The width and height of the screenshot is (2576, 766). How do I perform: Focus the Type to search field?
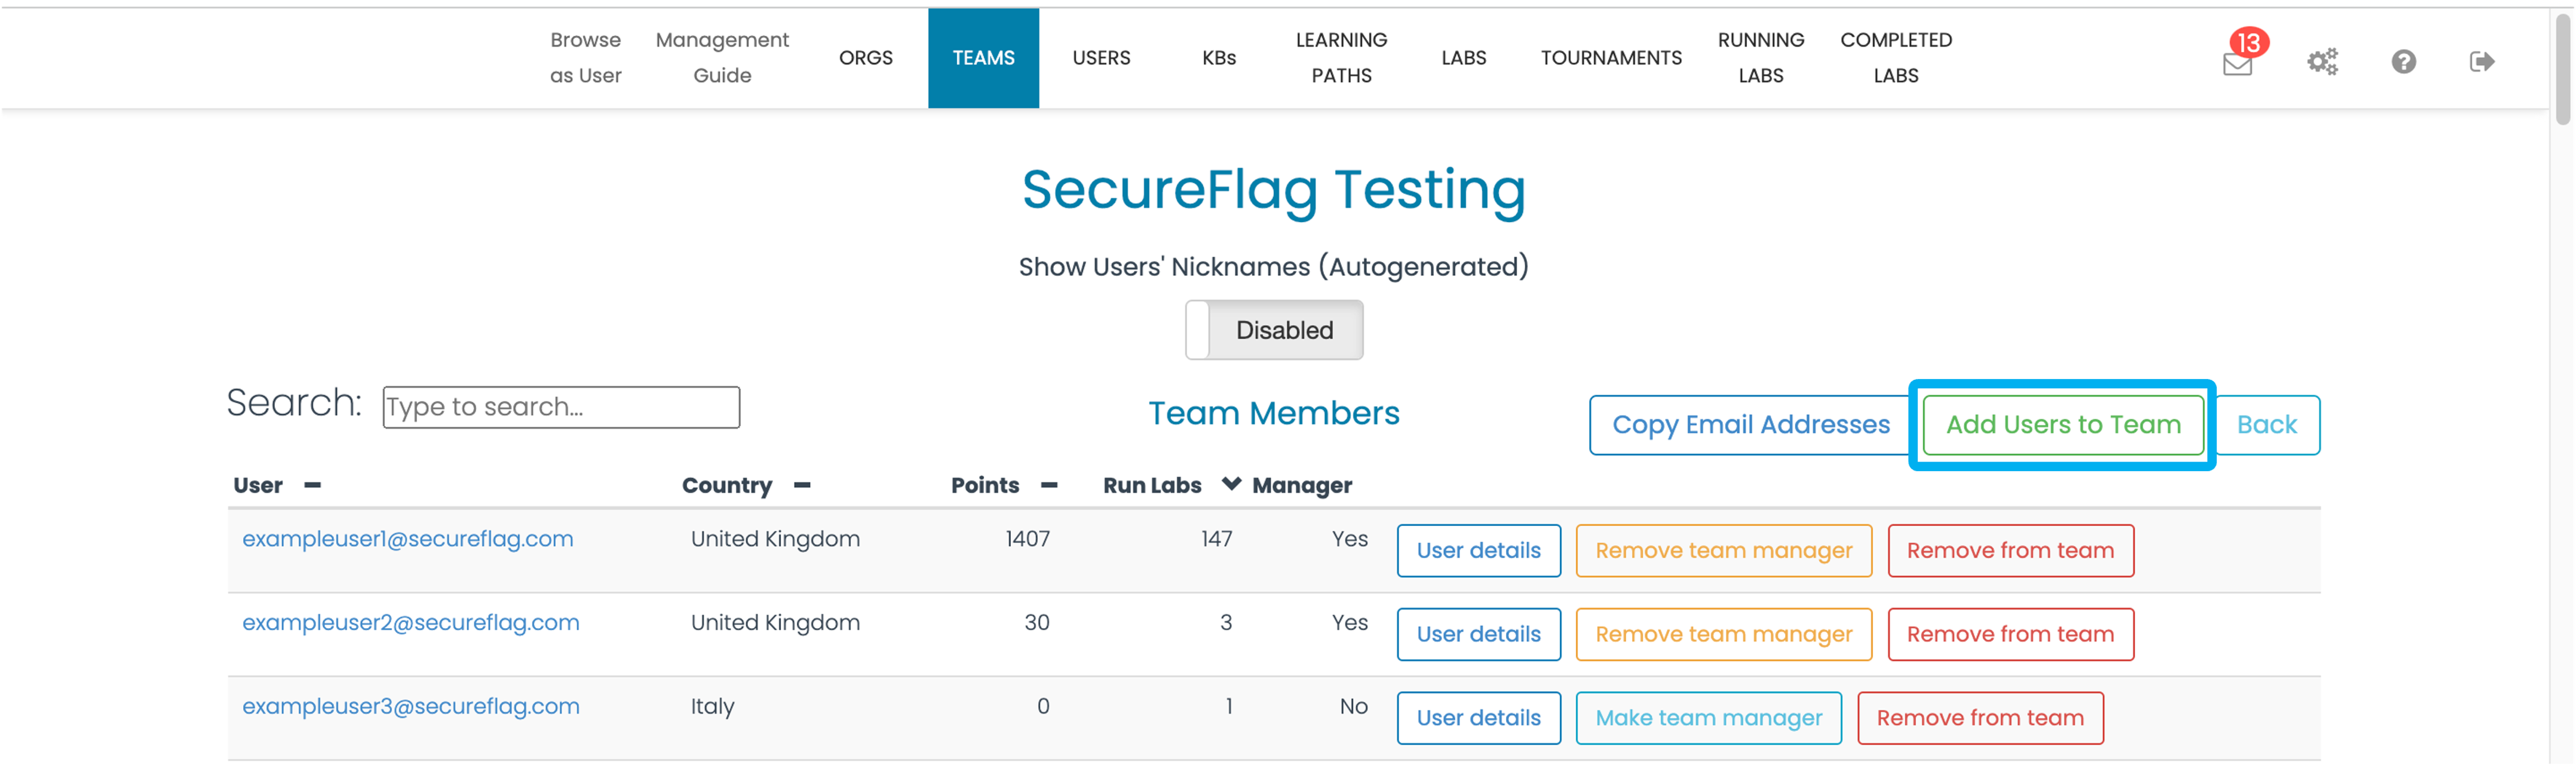tap(561, 408)
